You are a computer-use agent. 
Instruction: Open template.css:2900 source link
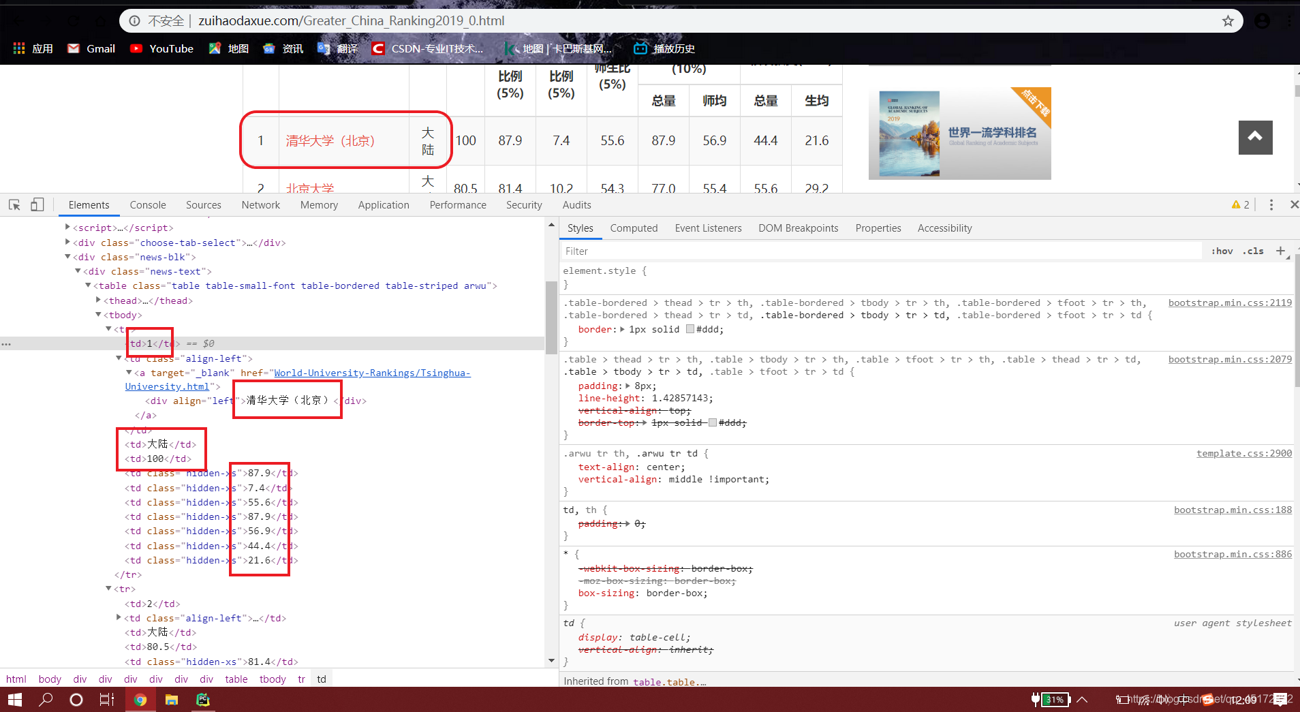coord(1244,453)
